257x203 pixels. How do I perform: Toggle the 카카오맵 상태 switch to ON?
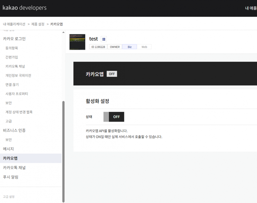tap(113, 117)
